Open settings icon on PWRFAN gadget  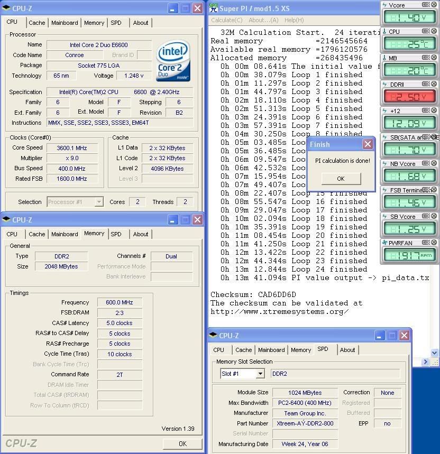pos(426,243)
